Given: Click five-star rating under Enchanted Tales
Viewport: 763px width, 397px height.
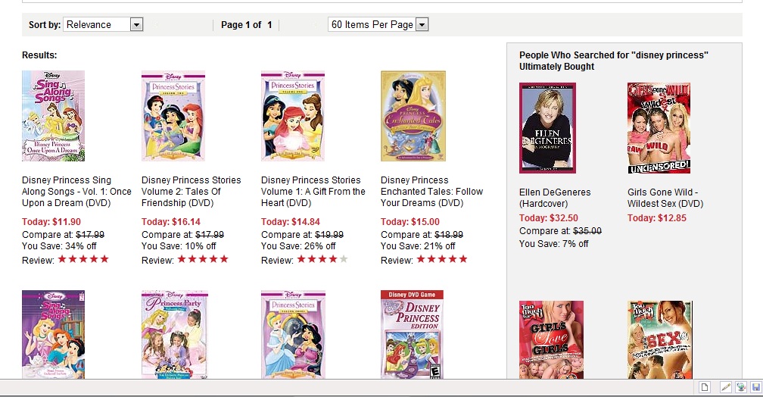Looking at the screenshot, I should (x=442, y=259).
